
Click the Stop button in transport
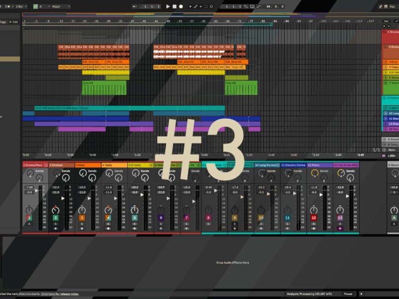click(x=174, y=6)
